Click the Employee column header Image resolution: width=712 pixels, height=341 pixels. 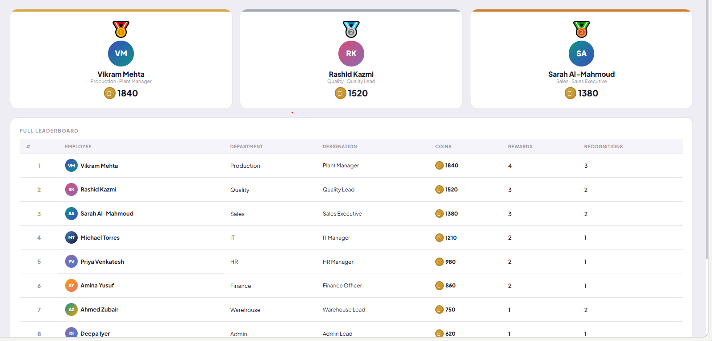click(78, 146)
